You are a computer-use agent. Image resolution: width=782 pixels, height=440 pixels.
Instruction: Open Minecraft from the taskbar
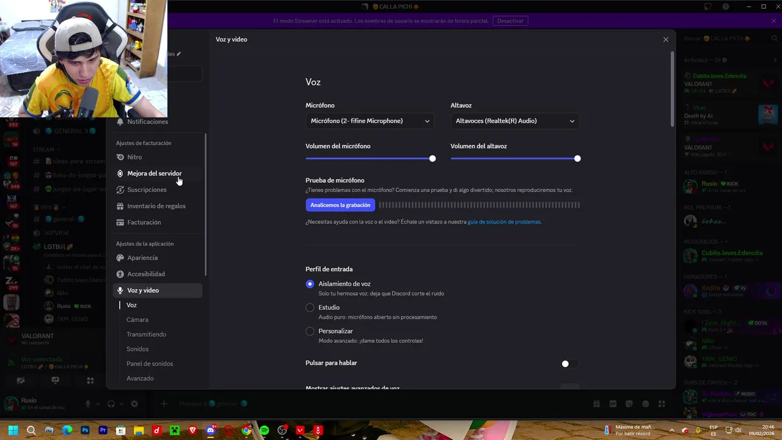point(175,430)
